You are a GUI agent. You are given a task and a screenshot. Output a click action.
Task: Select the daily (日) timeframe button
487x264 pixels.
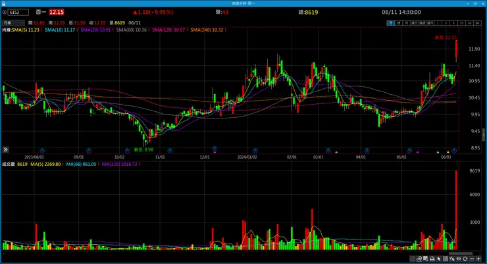tap(391, 23)
